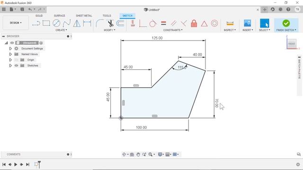The width and height of the screenshot is (303, 170).
Task: Select the Fit Point Spline tool
Action: (x=67, y=23)
